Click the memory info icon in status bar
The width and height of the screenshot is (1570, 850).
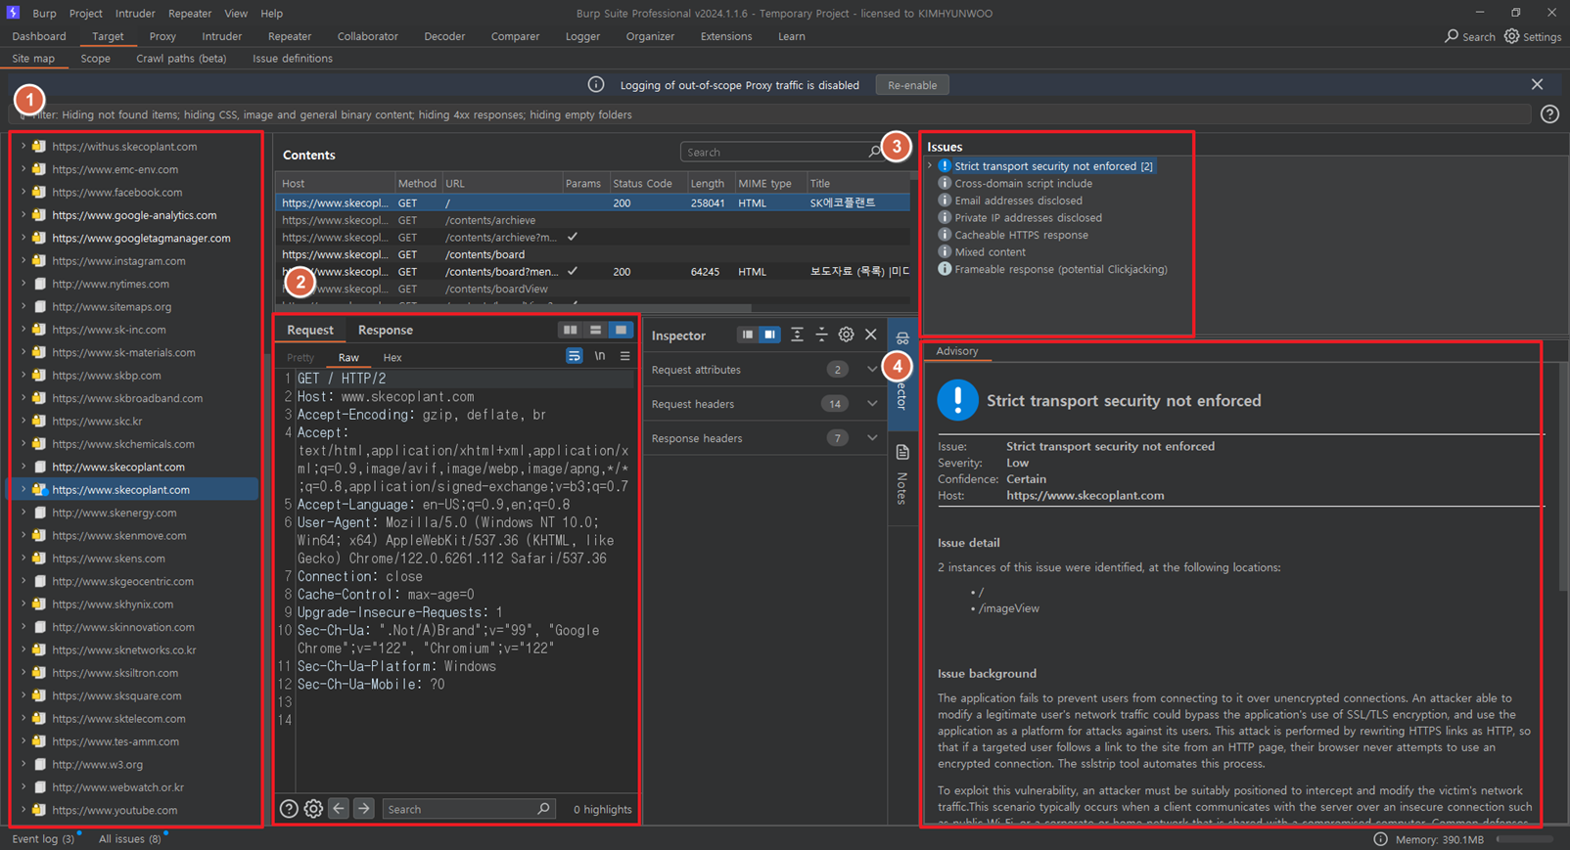pyautogui.click(x=1380, y=839)
